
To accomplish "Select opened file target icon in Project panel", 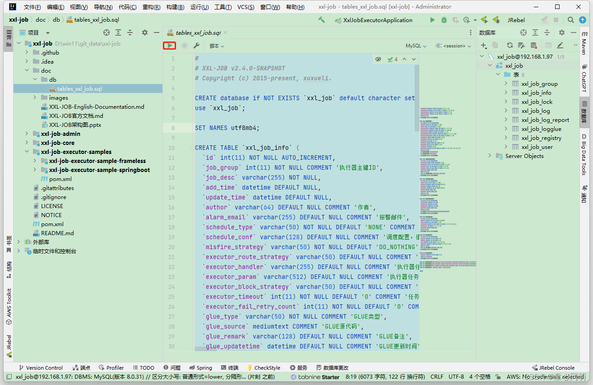I will click(x=107, y=32).
